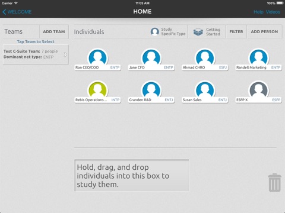Tap Ahmad CHRO person avatar

[205, 57]
